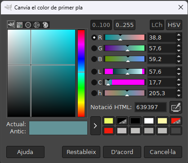Switch to the CMYK selector tab
188x163 pixels.
click(20, 25)
